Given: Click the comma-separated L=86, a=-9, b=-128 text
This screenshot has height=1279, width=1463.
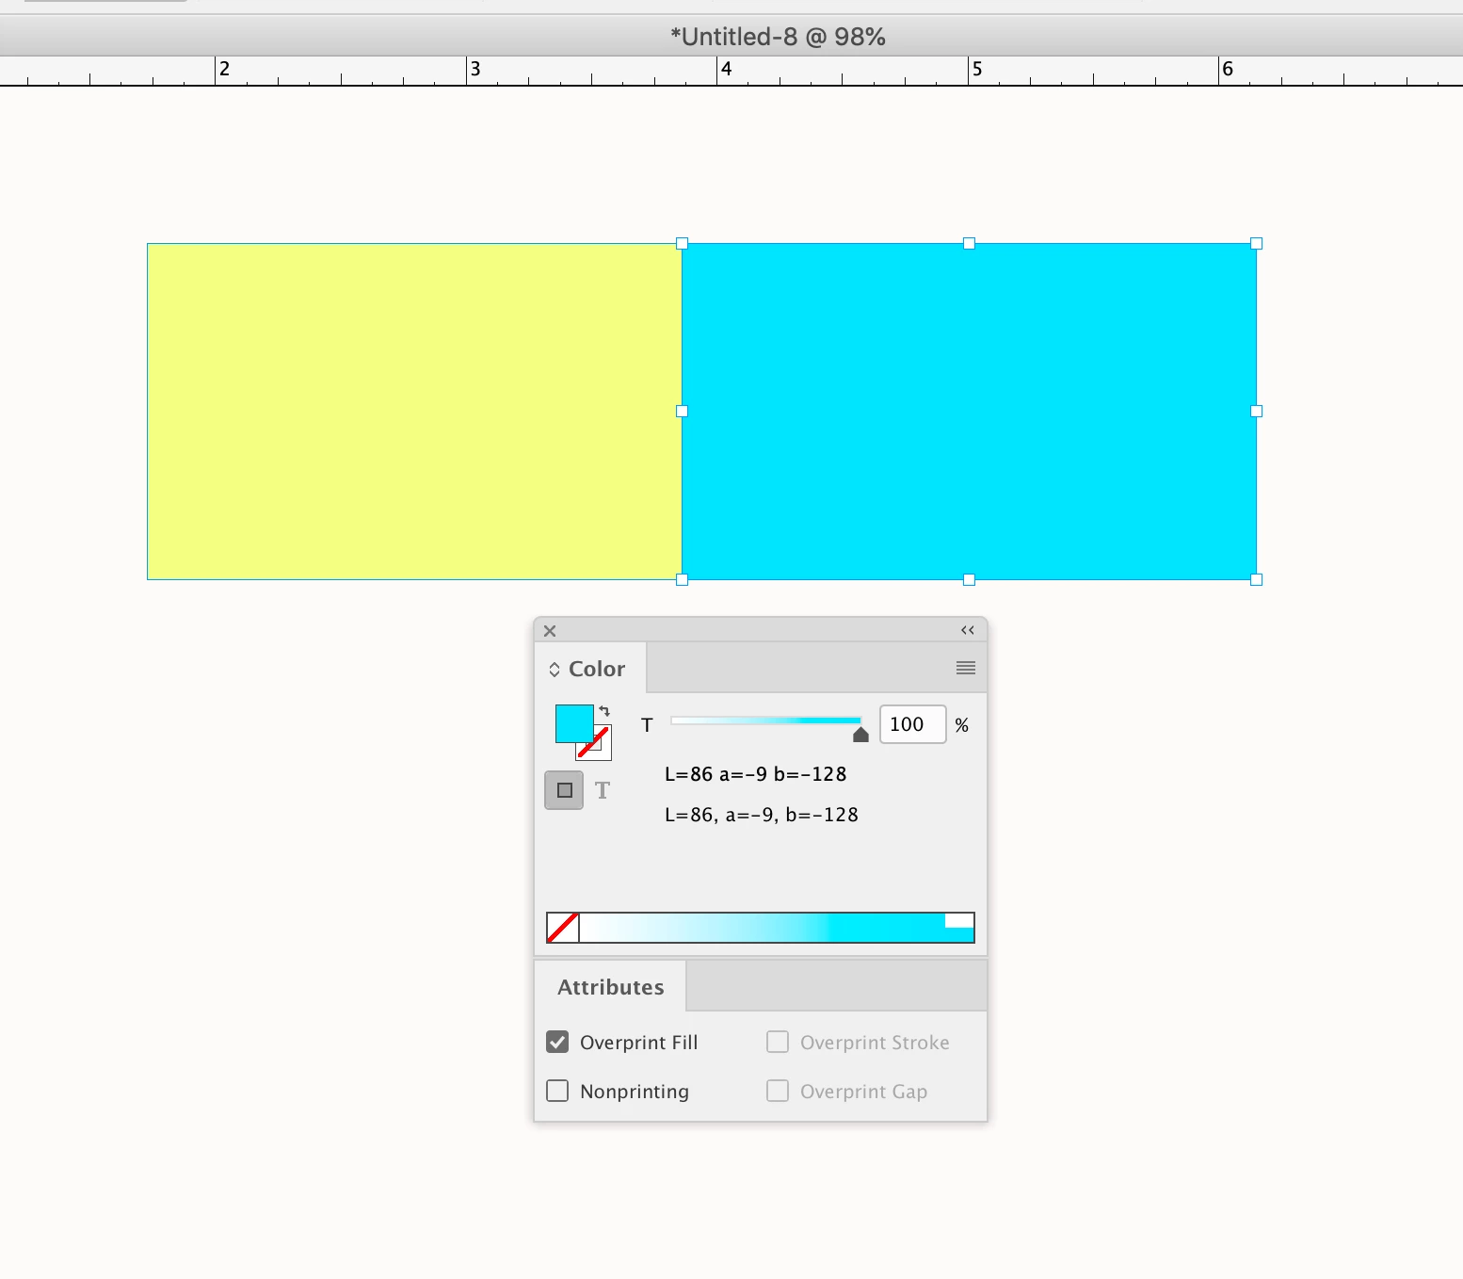Looking at the screenshot, I should [762, 815].
